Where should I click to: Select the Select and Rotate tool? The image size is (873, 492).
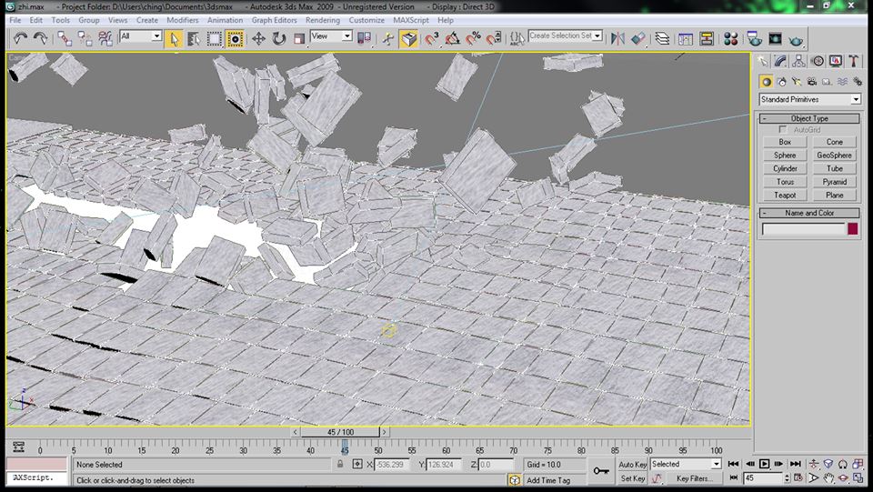278,38
